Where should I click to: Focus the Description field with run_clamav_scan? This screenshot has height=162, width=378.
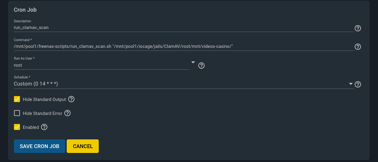(184, 28)
